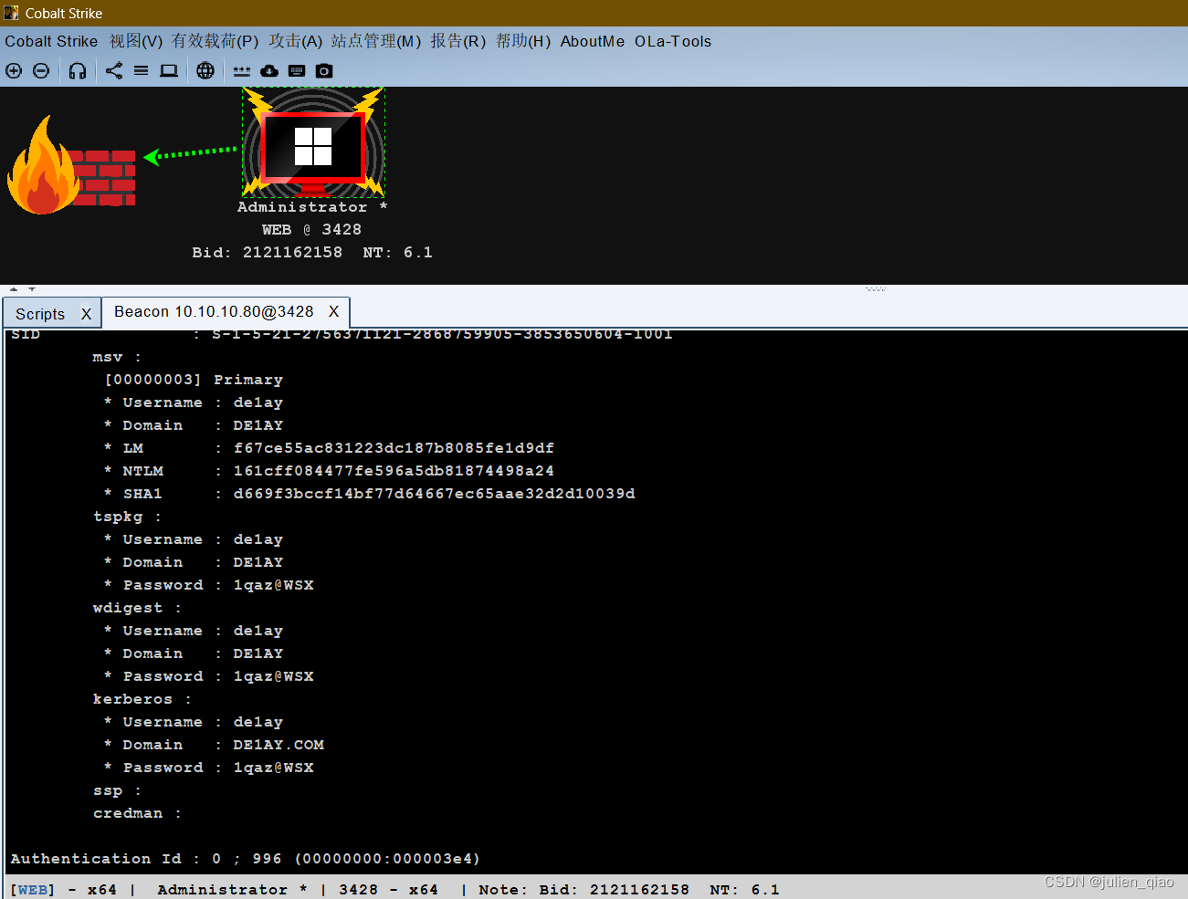
Task: Open screenshots view camera icon
Action: coord(324,70)
